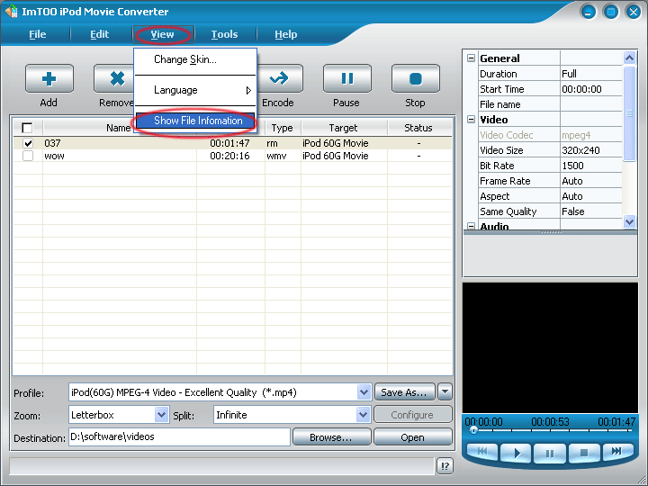Click the Stop encoding toolbar button
This screenshot has width=648, height=486.
tap(415, 78)
